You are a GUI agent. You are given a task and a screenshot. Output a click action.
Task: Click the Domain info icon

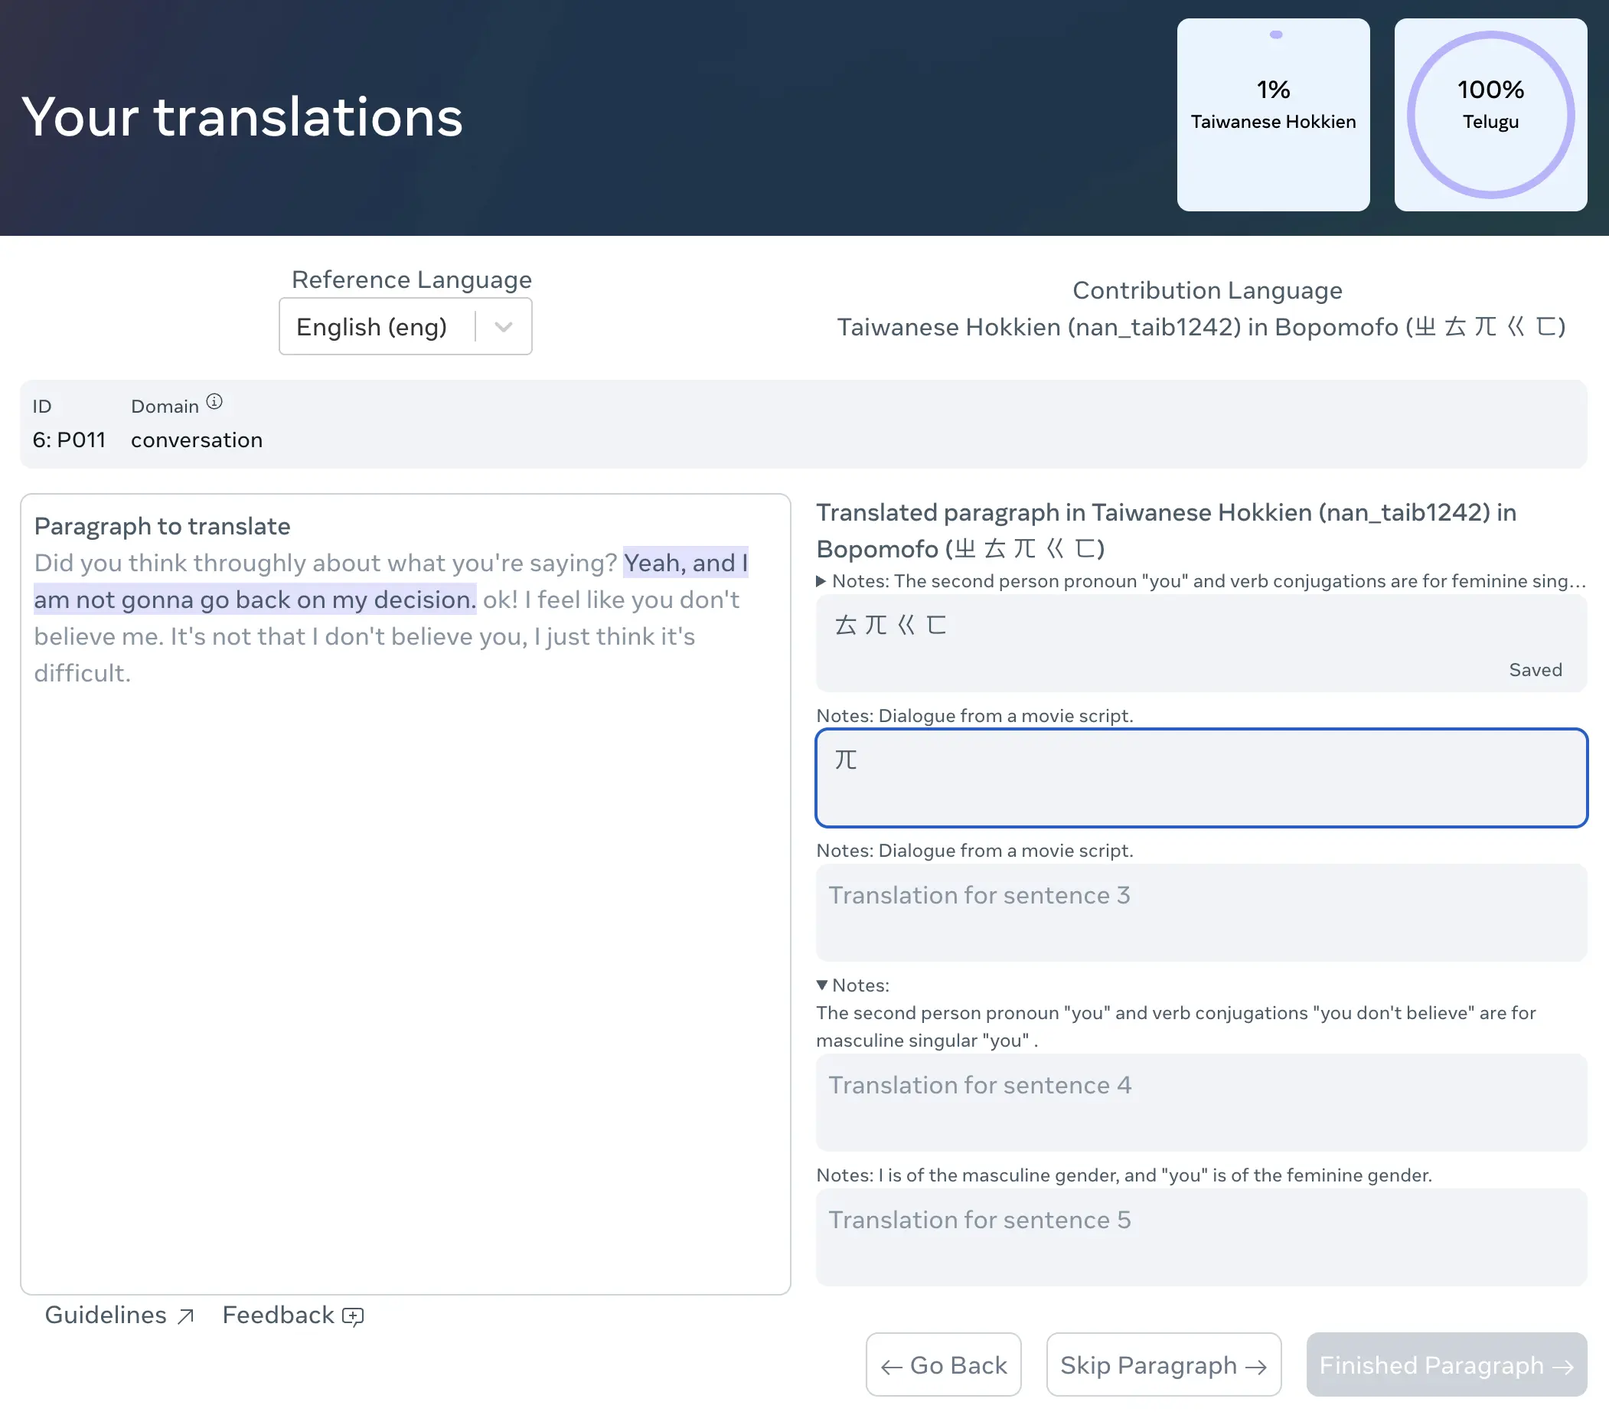(x=214, y=403)
